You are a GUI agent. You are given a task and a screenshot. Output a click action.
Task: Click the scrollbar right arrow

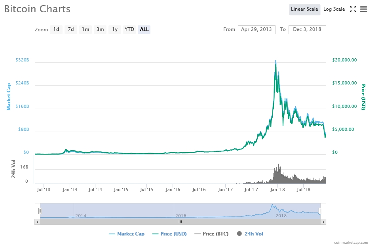coord(323,222)
